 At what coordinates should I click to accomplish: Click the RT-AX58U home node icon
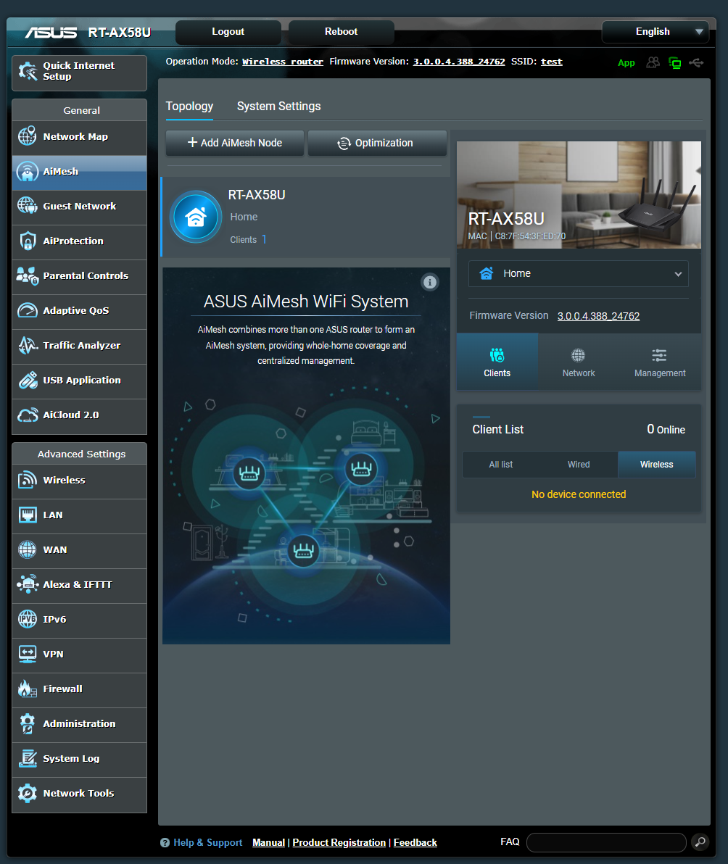(x=196, y=217)
